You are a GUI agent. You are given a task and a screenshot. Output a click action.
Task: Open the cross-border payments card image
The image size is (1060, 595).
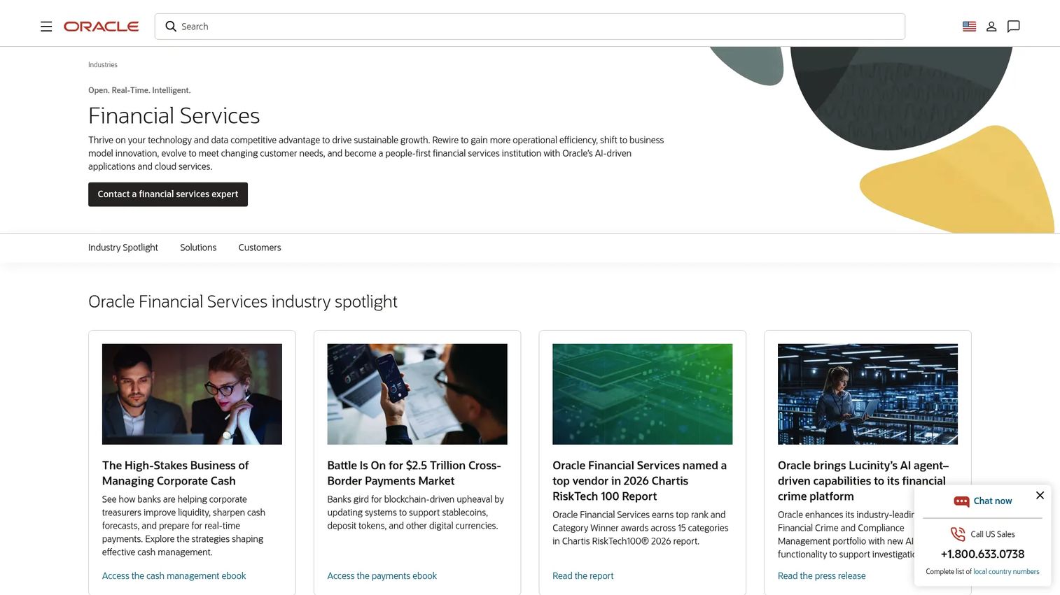[417, 394]
